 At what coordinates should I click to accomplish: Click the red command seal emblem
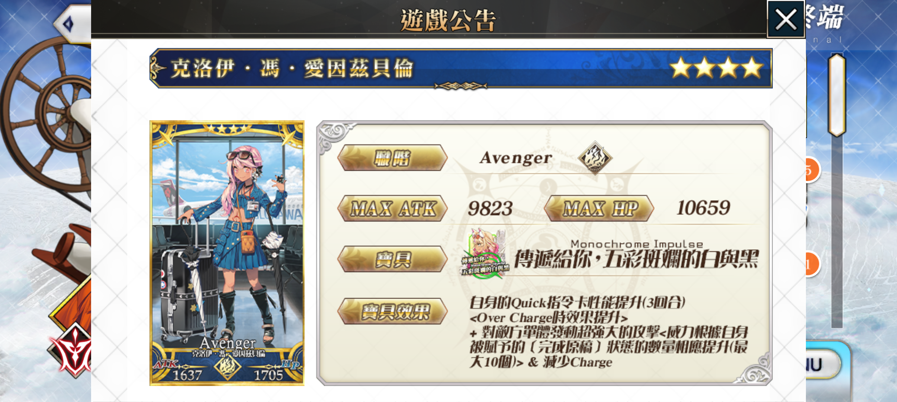tap(71, 351)
